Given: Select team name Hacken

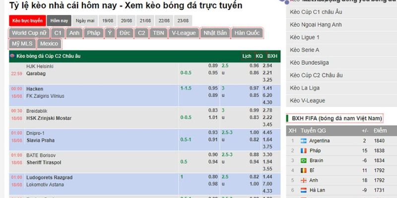Looking at the screenshot, I should pyautogui.click(x=35, y=89).
